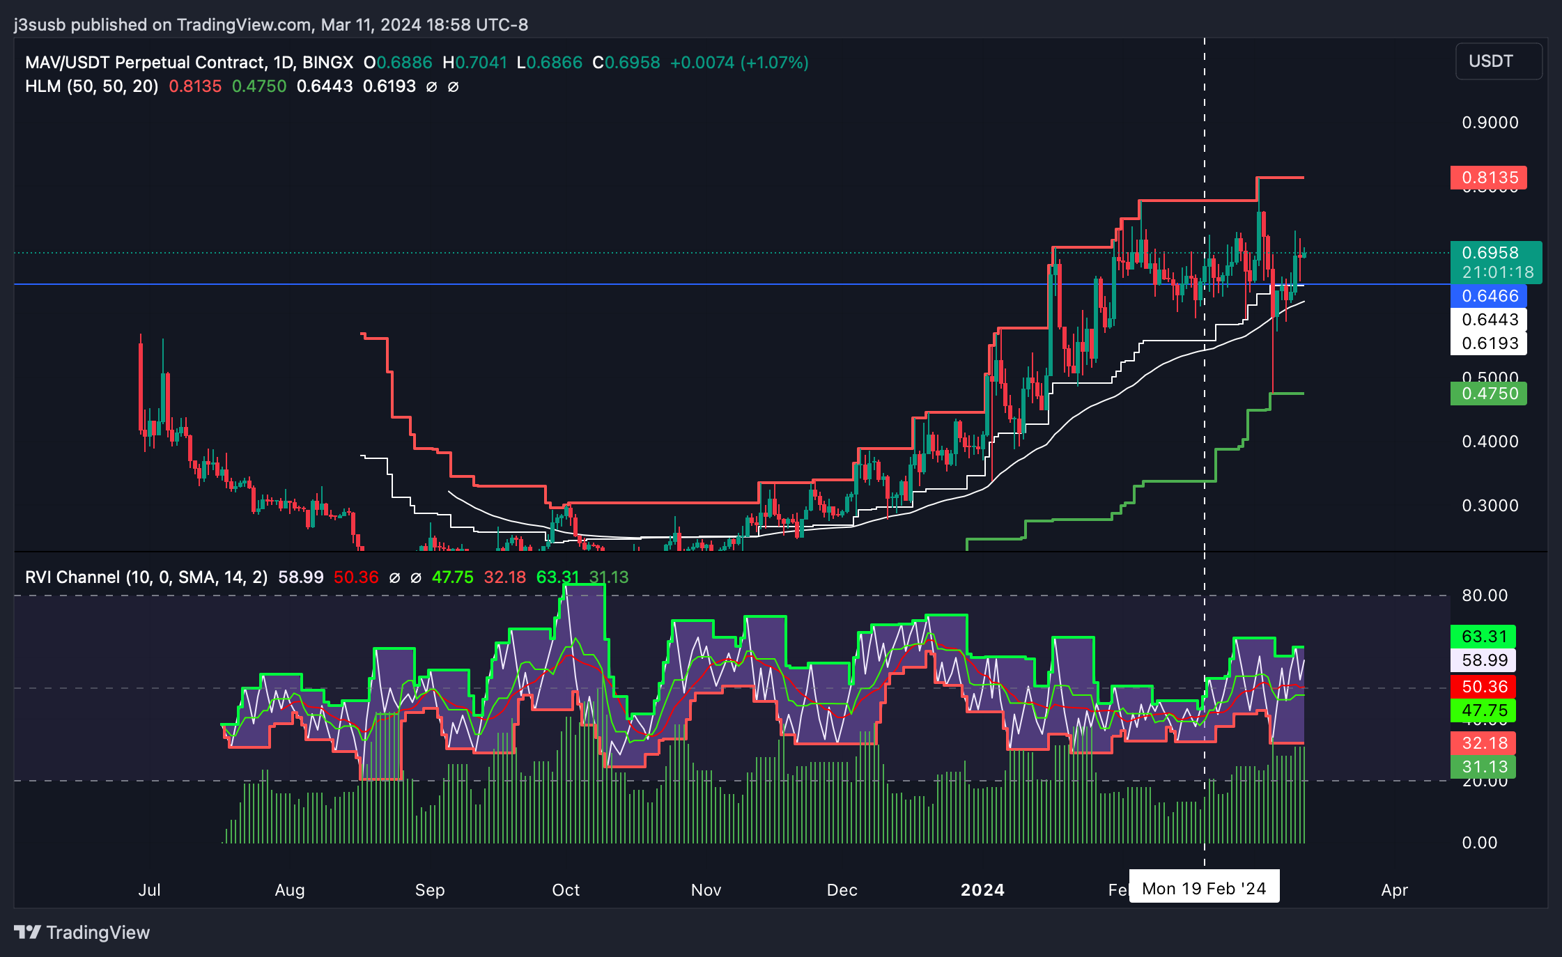1562x957 pixels.
Task: Click the TradingView logo
Action: coord(82,932)
